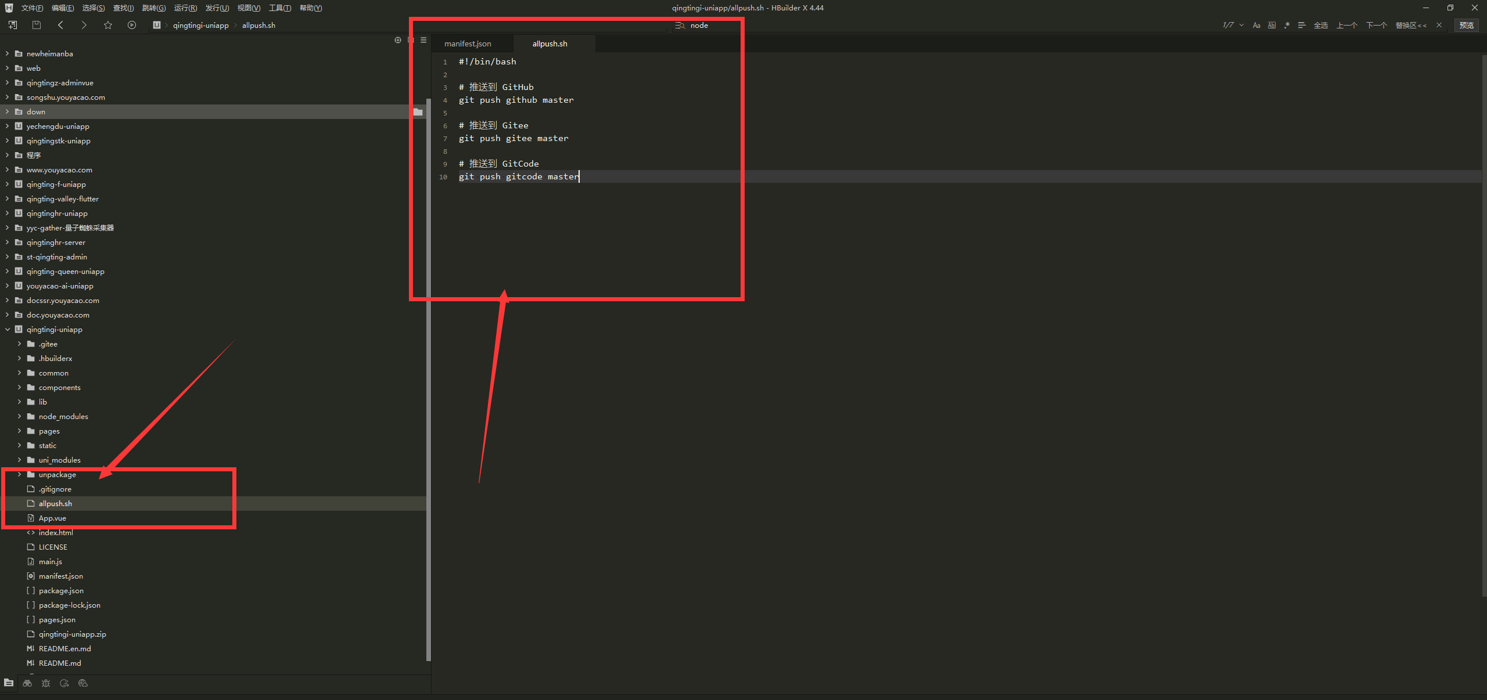
Task: Click 下一个 to find next match
Action: click(x=1377, y=25)
